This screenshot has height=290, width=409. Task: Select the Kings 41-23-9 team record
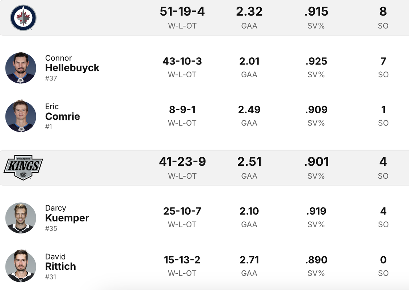(182, 161)
